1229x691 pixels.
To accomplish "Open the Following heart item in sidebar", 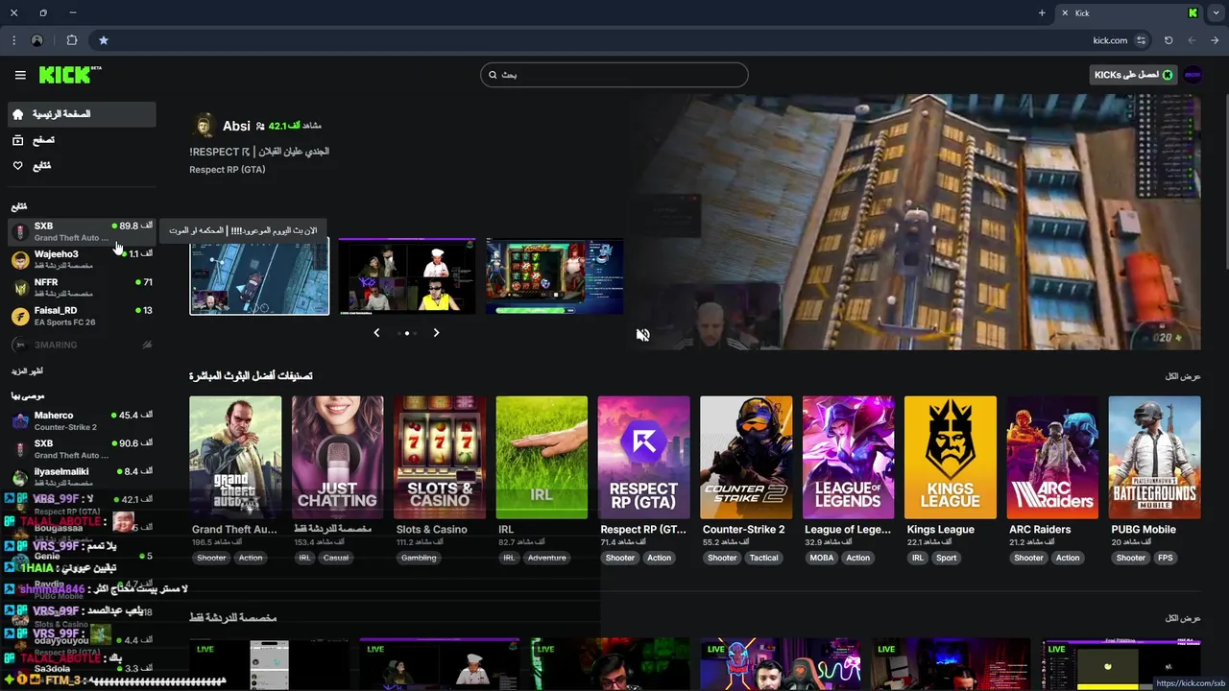I will [82, 166].
